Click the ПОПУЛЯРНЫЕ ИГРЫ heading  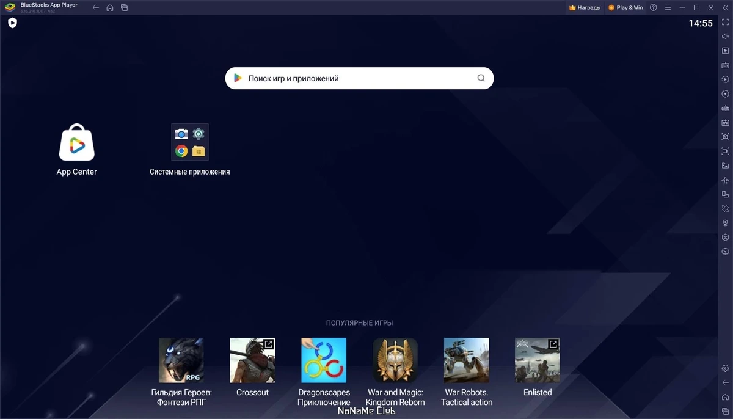pos(359,322)
